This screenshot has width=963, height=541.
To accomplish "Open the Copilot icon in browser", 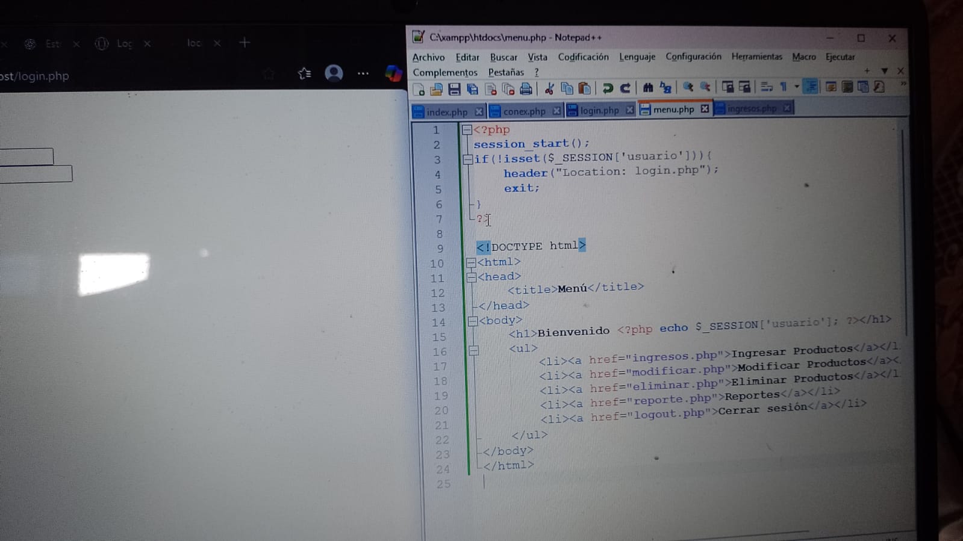I will click(393, 73).
